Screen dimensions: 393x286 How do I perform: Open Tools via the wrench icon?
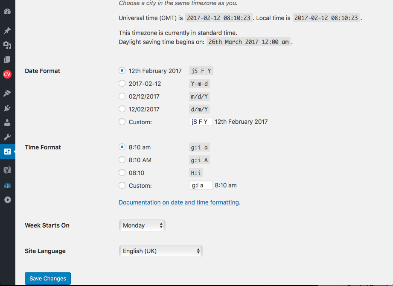[7, 137]
